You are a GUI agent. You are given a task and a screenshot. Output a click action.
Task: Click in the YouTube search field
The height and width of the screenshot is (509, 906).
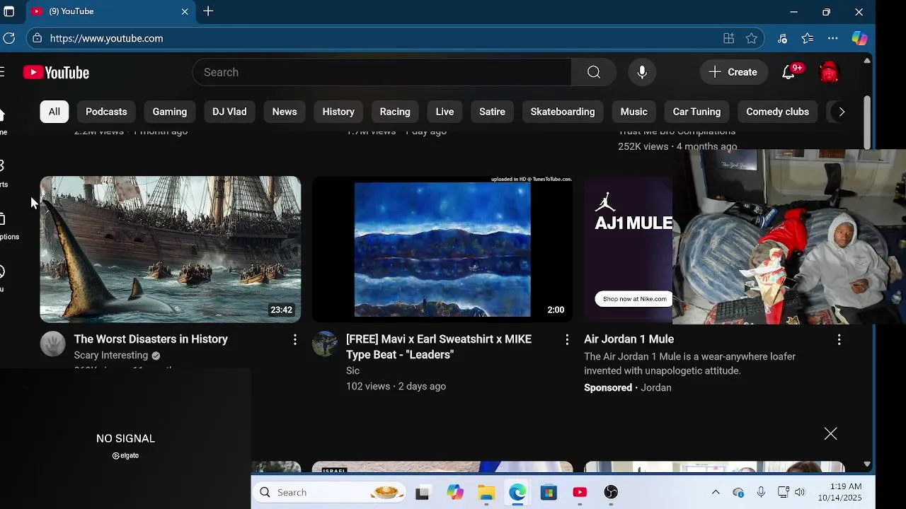pos(382,72)
